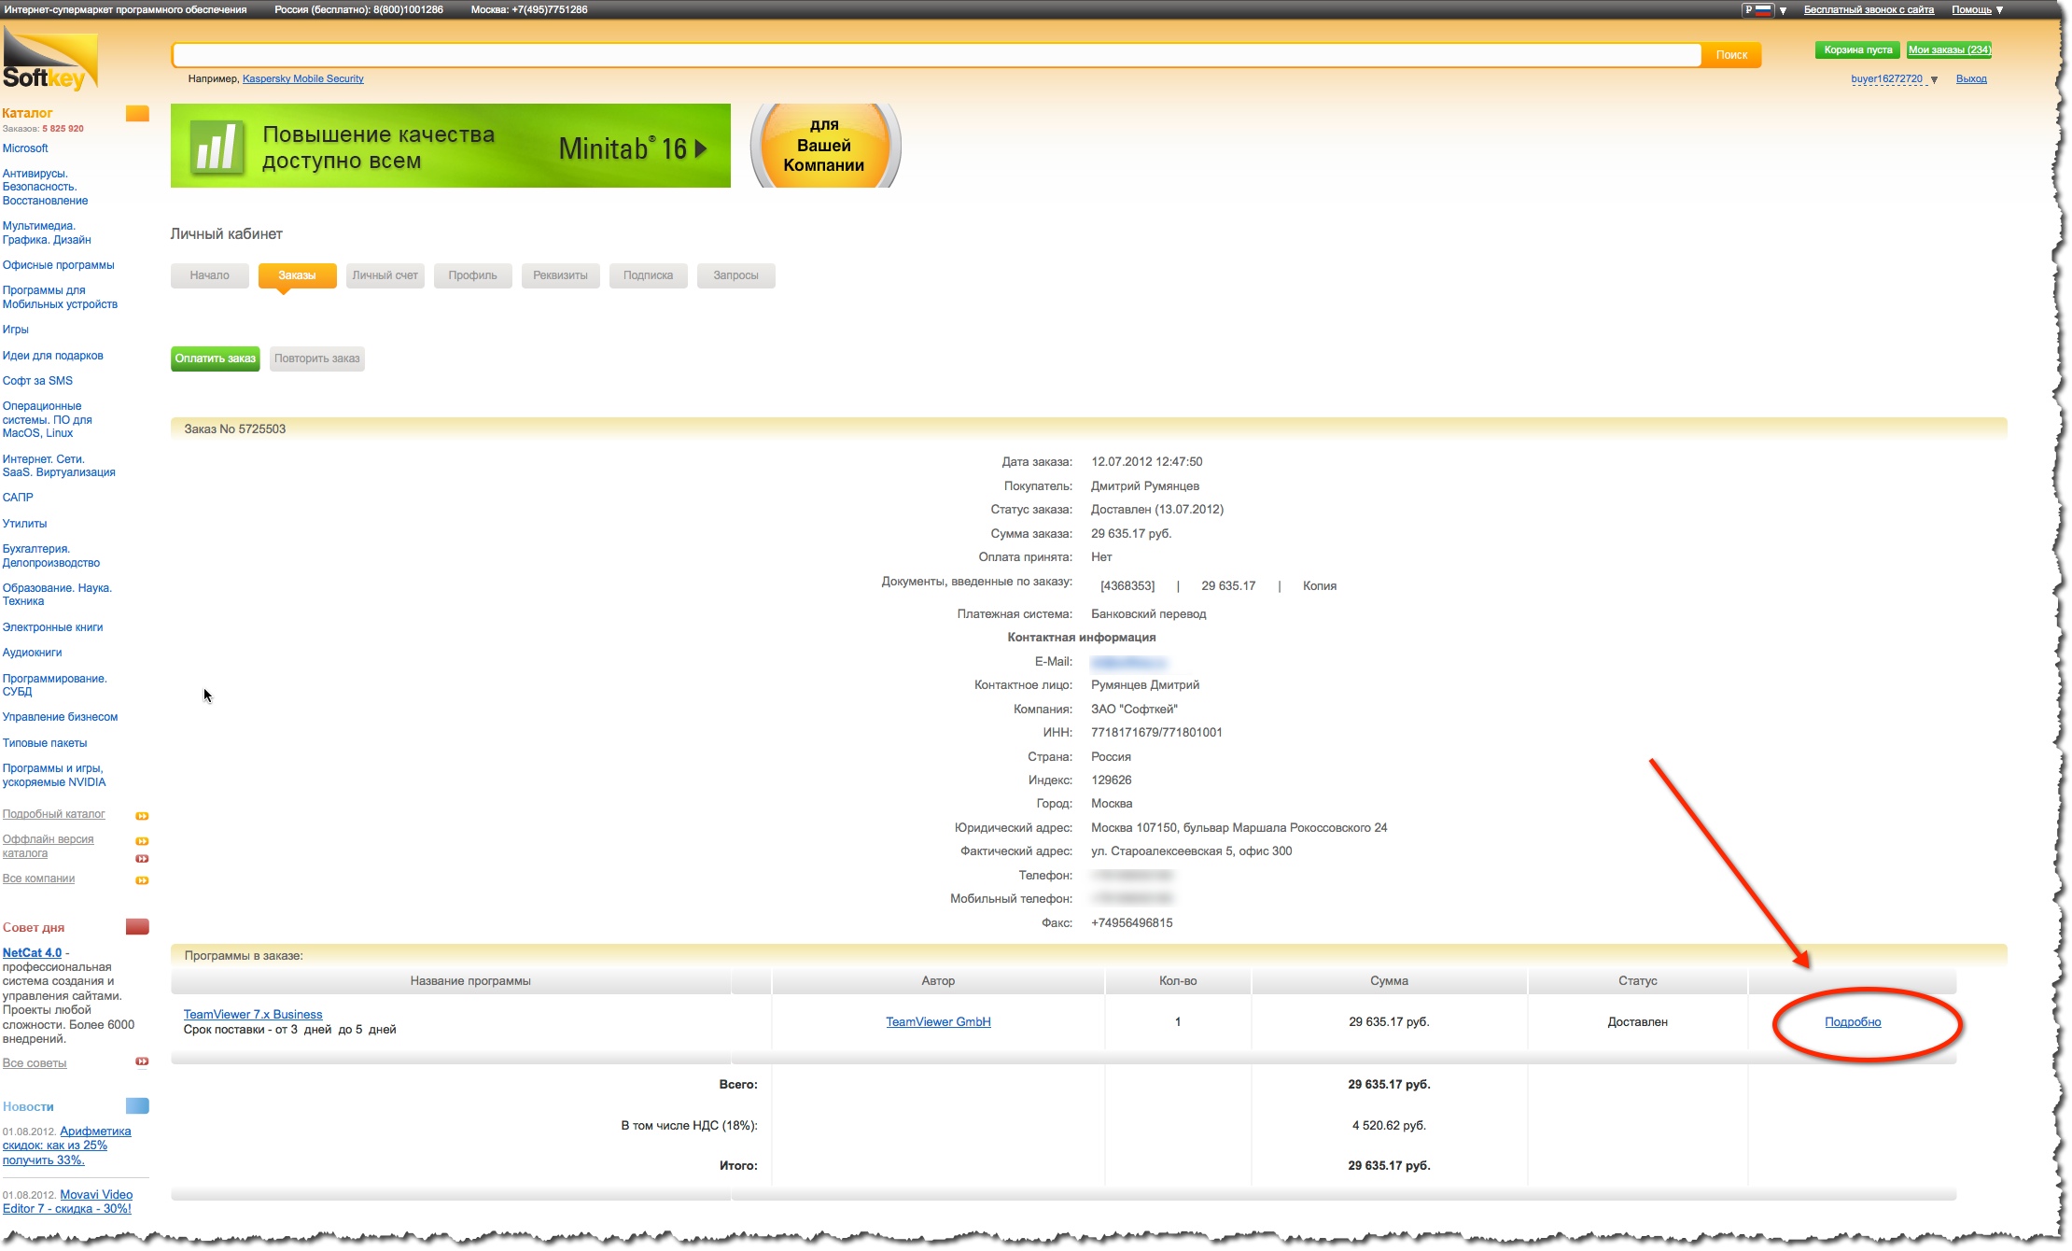Click the Все советы link
This screenshot has height=1251, width=2072.
pyautogui.click(x=35, y=1063)
